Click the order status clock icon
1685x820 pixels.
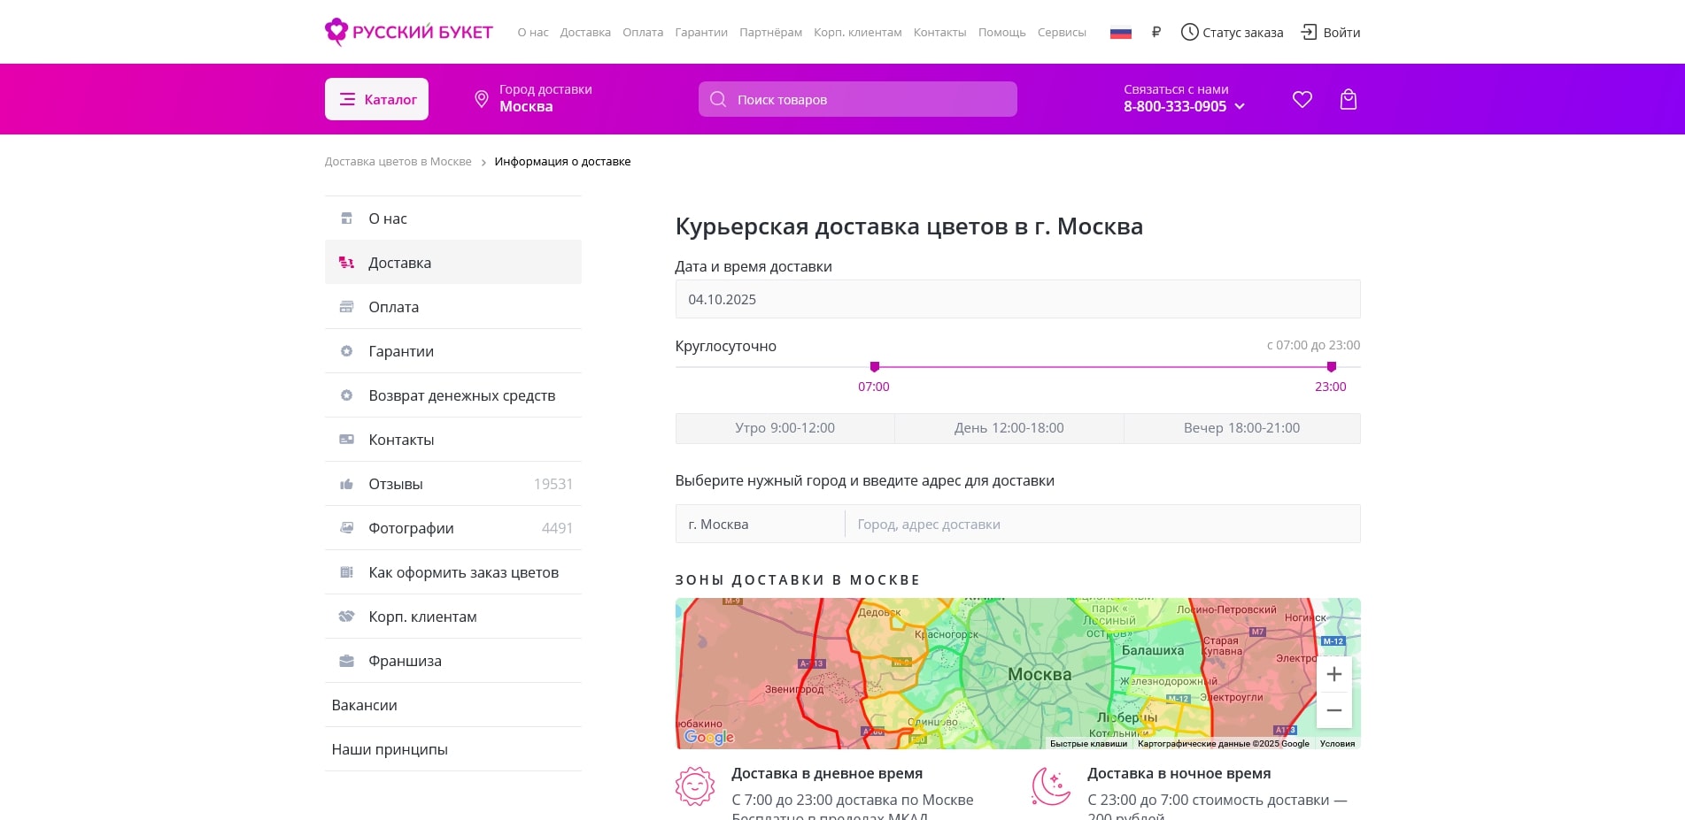tap(1189, 32)
